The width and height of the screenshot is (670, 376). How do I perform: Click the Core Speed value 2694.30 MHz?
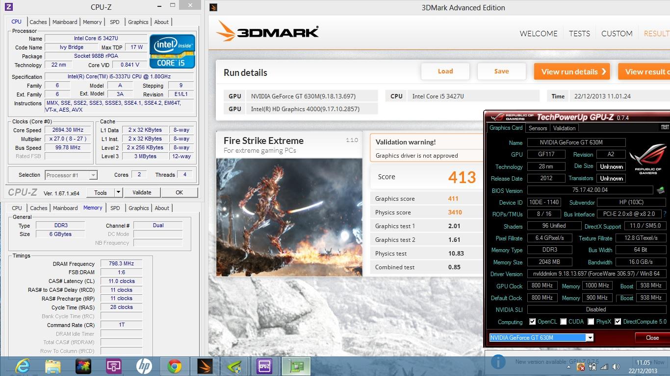point(68,130)
